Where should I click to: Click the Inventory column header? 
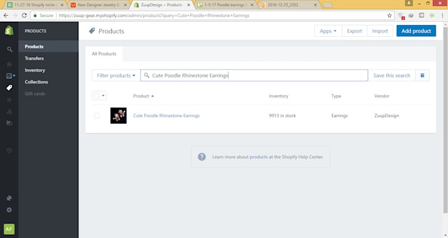(279, 96)
